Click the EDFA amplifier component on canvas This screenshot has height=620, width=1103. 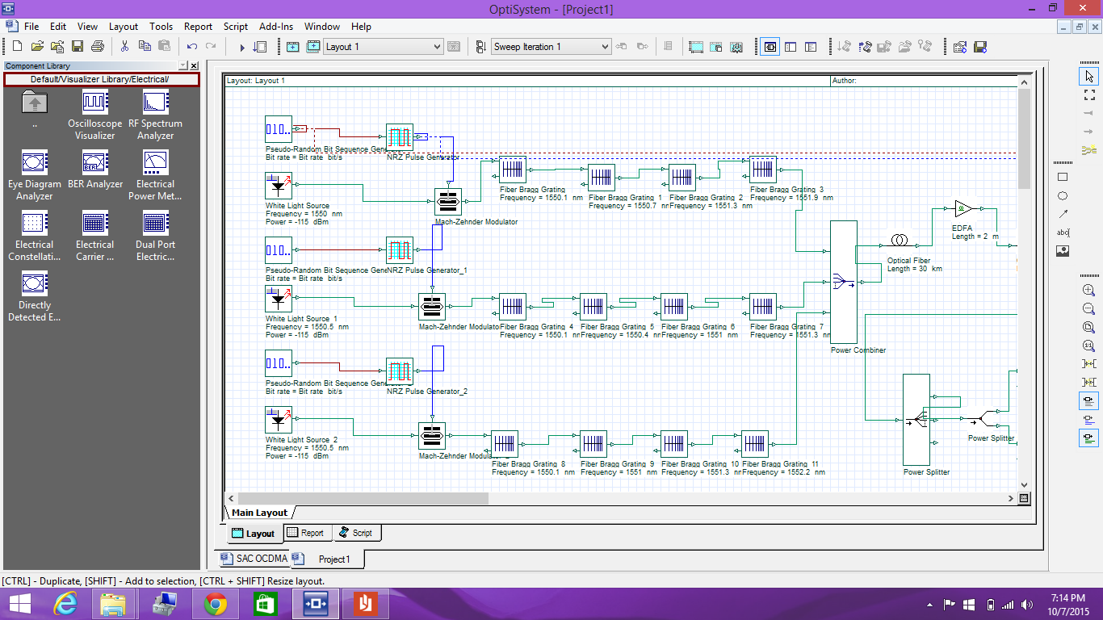pyautogui.click(x=963, y=208)
